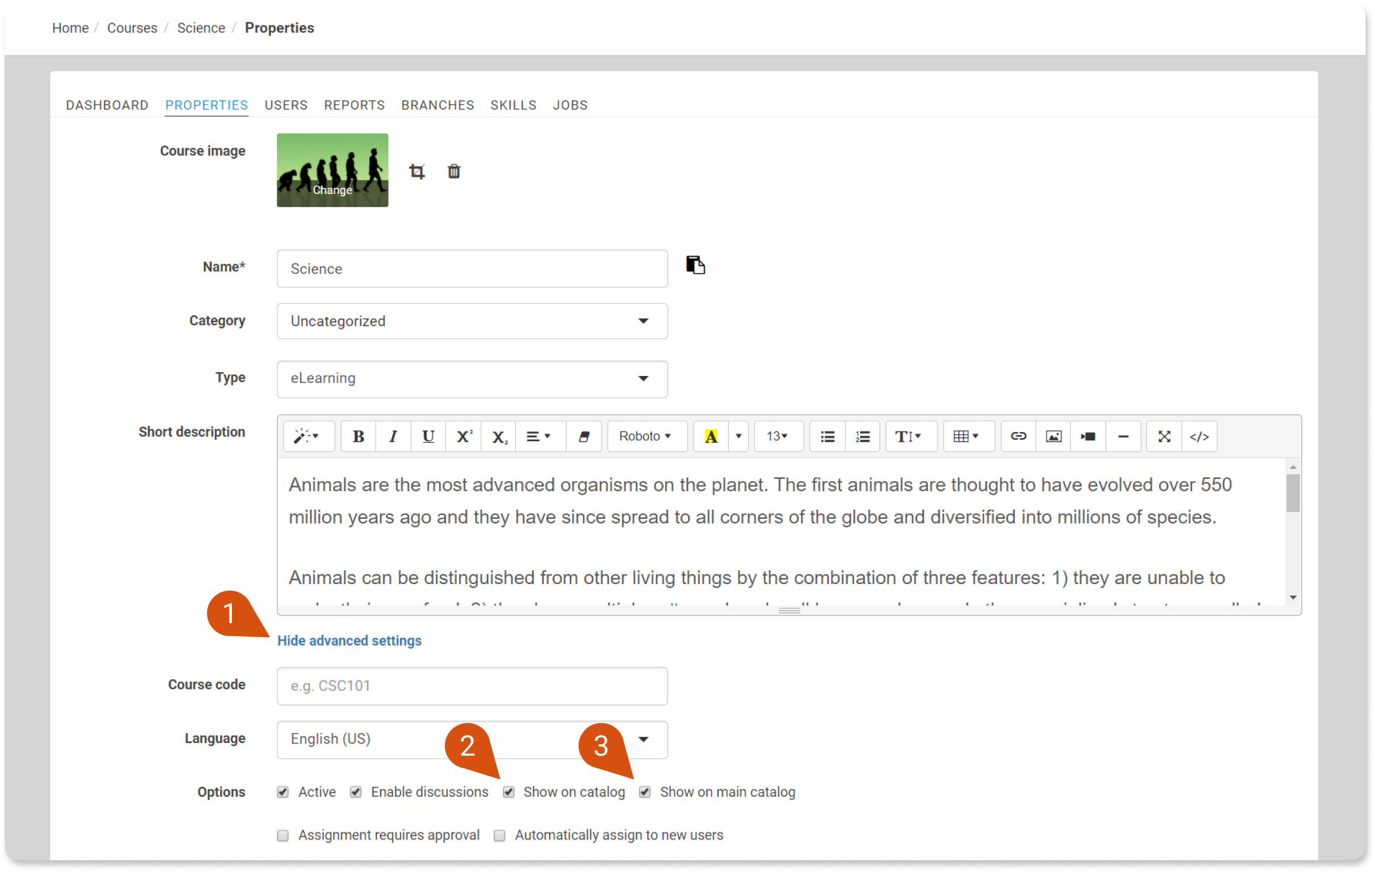Click Hide advanced settings link
The height and width of the screenshot is (872, 1375).
coord(349,641)
